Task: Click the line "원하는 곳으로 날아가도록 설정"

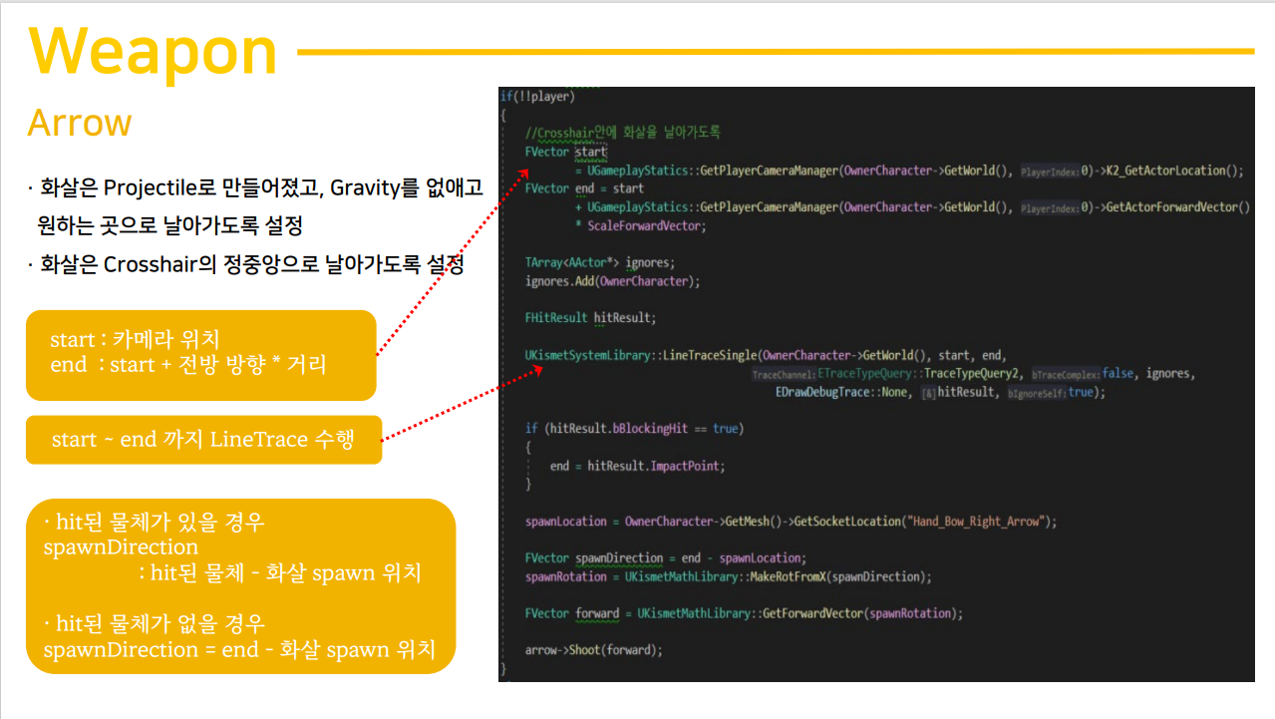Action: pyautogui.click(x=170, y=225)
